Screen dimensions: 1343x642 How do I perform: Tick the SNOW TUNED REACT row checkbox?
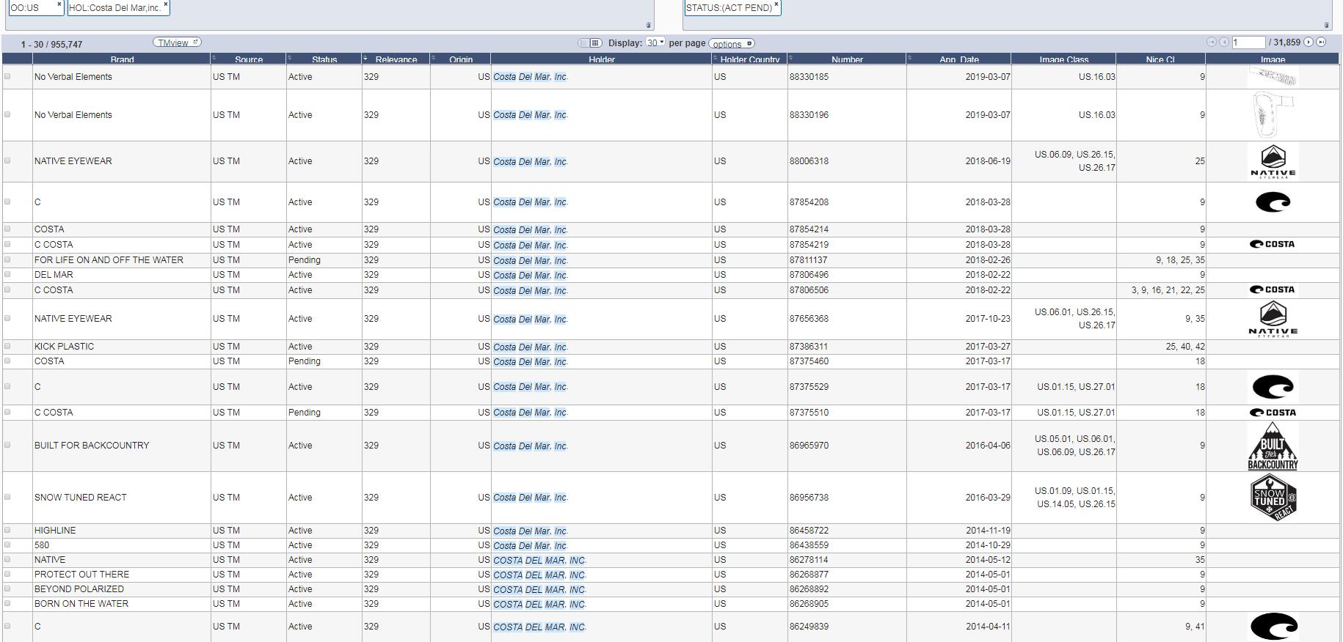8,497
